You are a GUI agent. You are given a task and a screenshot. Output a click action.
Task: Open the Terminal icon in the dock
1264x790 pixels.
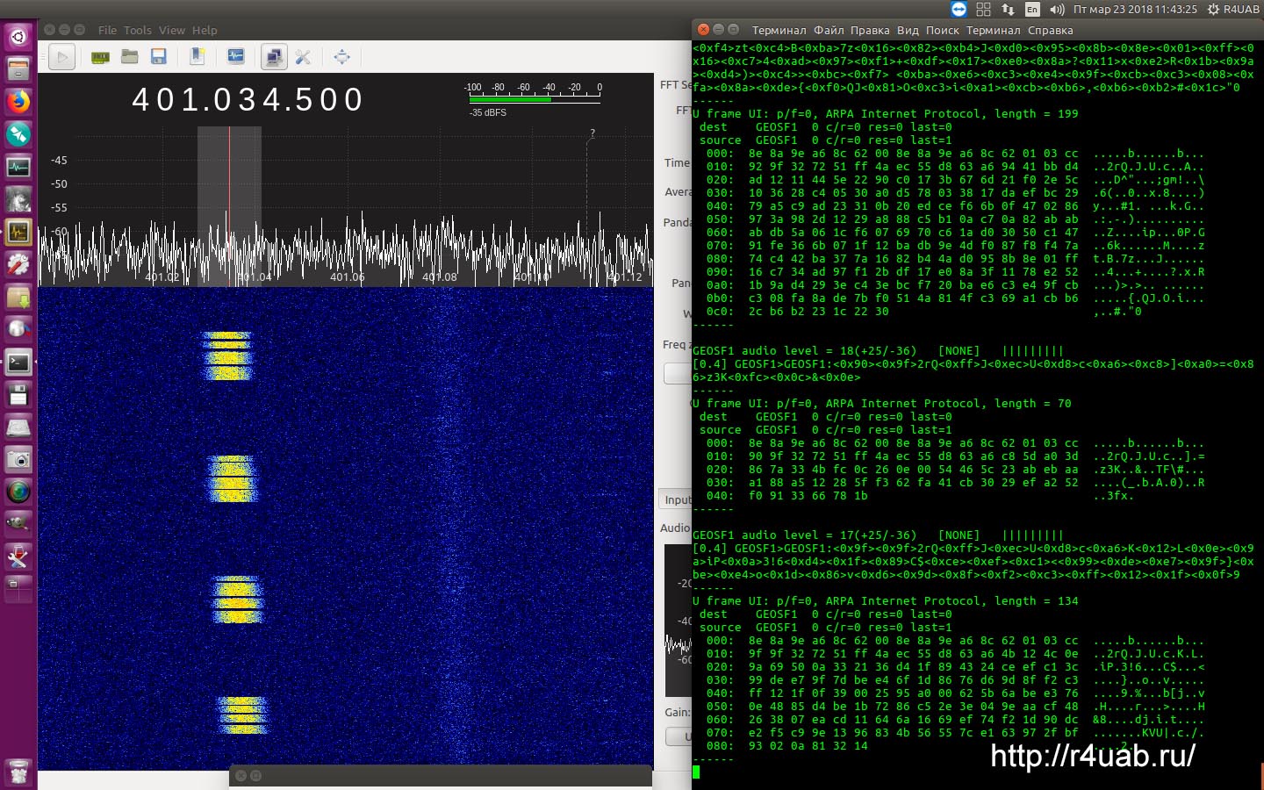[x=18, y=363]
